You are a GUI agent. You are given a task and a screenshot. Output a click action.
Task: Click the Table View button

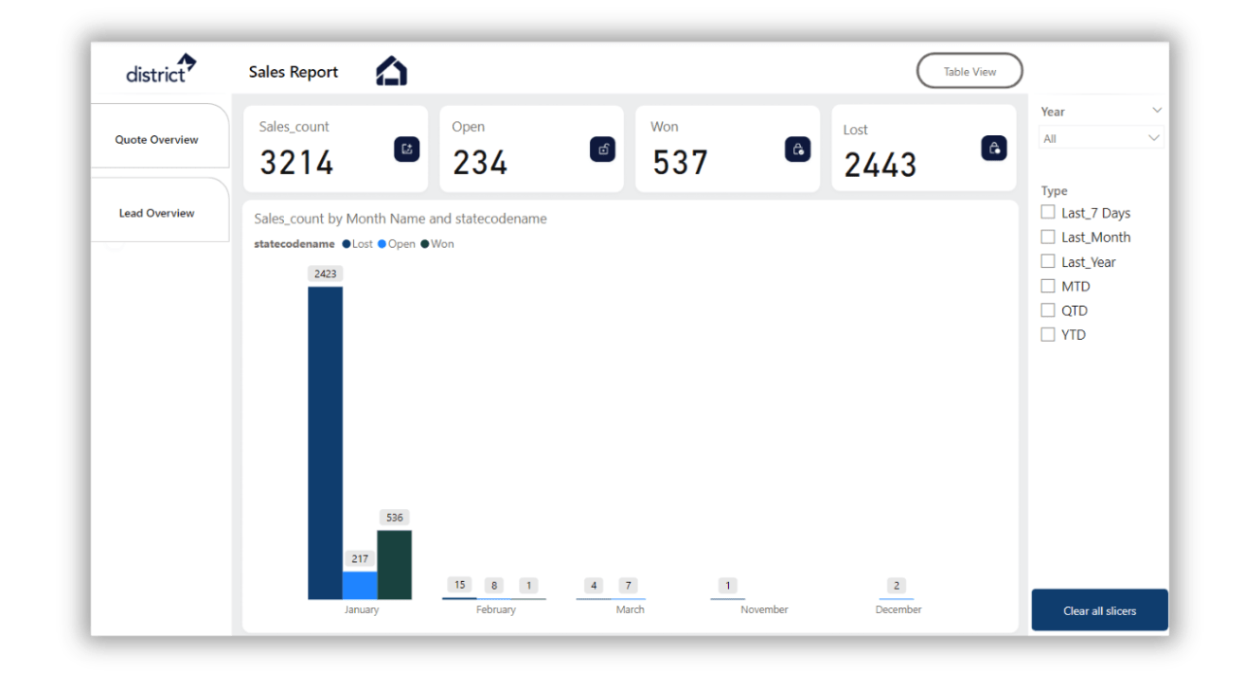969,70
